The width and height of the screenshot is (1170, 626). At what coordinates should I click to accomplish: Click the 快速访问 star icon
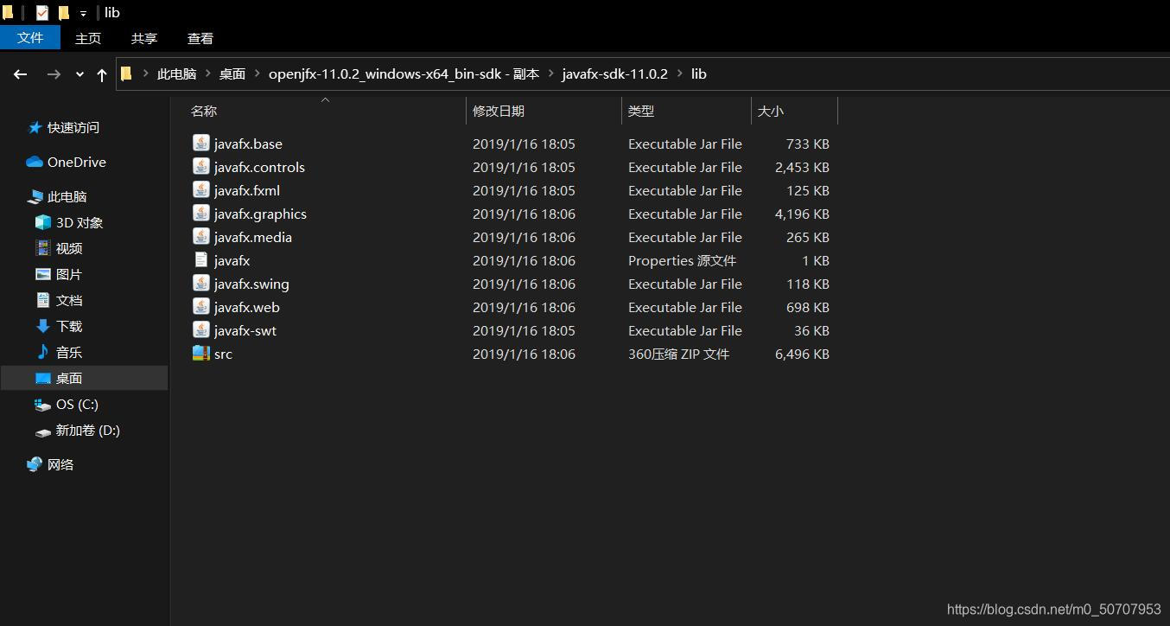click(x=35, y=127)
